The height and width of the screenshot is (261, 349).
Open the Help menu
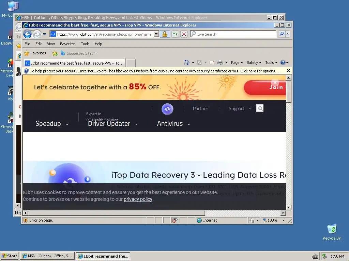pos(98,44)
